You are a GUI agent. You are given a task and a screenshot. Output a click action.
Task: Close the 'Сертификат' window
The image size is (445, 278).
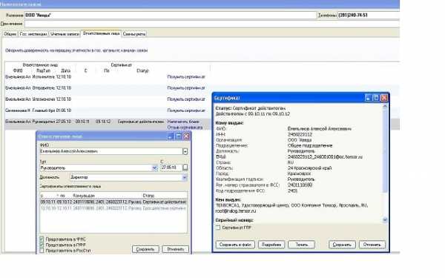point(384,98)
